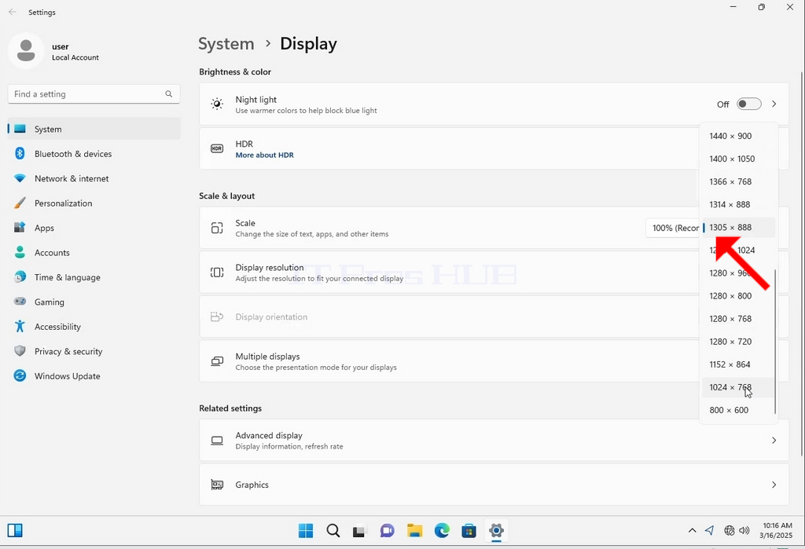Screen dimensions: 805x549
Task: Click the System breadcrumb link
Action: point(226,44)
